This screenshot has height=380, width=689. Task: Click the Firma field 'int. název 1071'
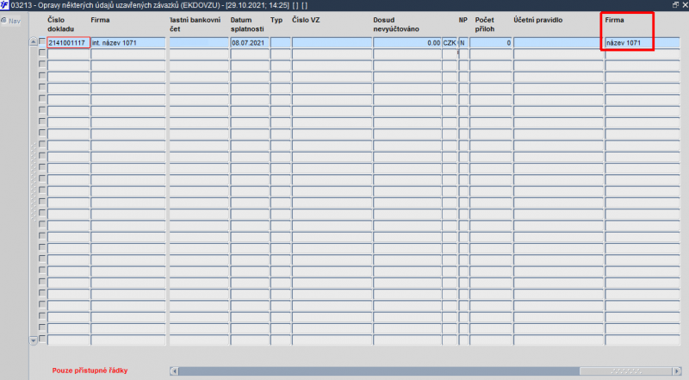(x=128, y=43)
